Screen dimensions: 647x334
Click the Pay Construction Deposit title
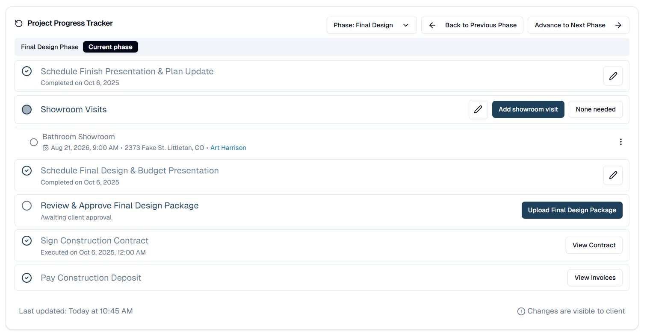click(x=91, y=278)
